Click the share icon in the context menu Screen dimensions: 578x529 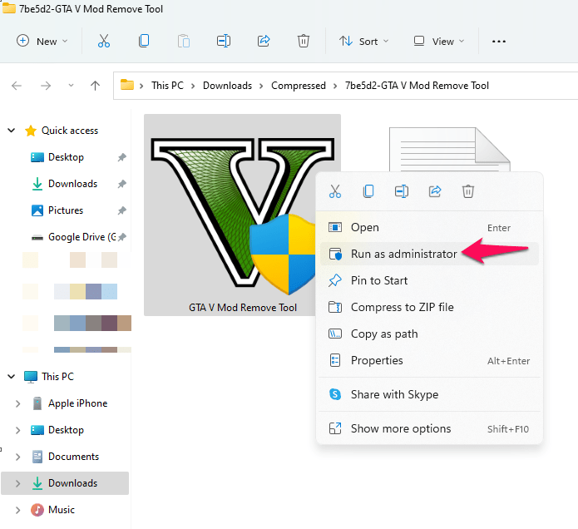click(x=435, y=191)
